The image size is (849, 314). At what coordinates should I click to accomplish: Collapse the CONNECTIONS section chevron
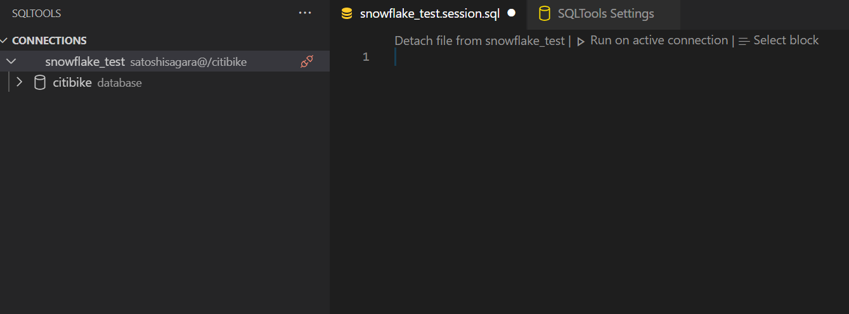pos(5,41)
